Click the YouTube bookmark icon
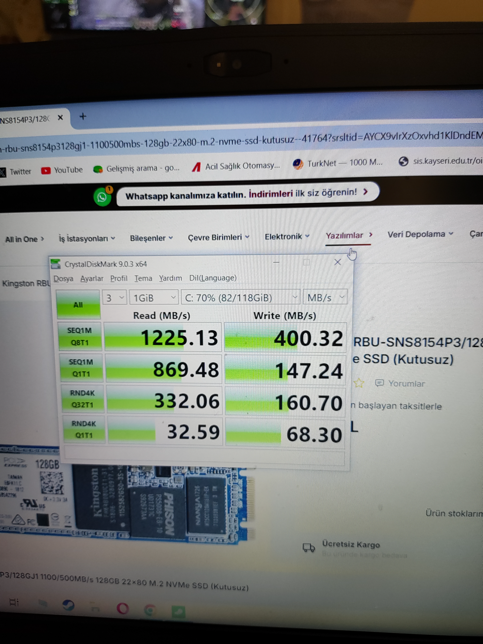The width and height of the screenshot is (483, 644). [46, 171]
